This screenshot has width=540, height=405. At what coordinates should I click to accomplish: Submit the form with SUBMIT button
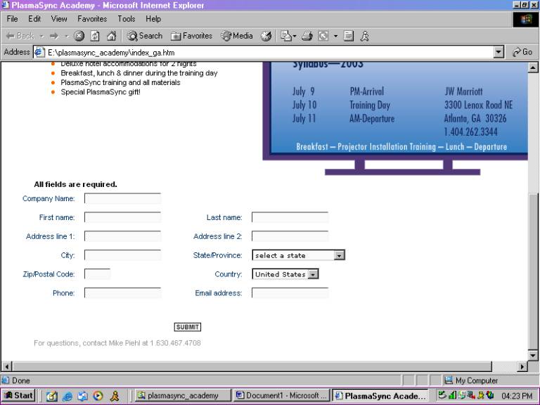tap(187, 327)
